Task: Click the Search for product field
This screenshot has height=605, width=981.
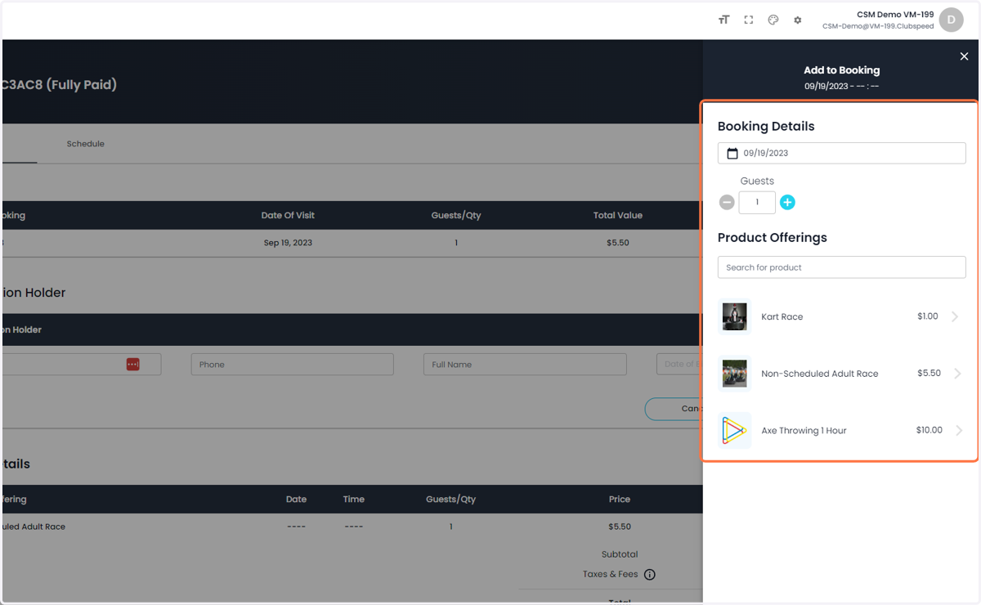Action: pyautogui.click(x=841, y=267)
